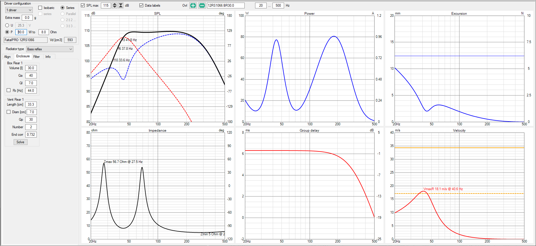The image size is (536, 246).
Task: Click the vent Diam field 7.0
Action: [32, 112]
